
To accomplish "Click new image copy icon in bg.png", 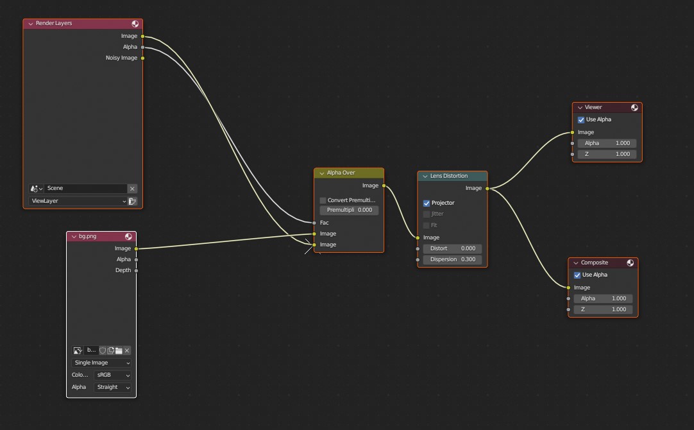I will click(111, 350).
